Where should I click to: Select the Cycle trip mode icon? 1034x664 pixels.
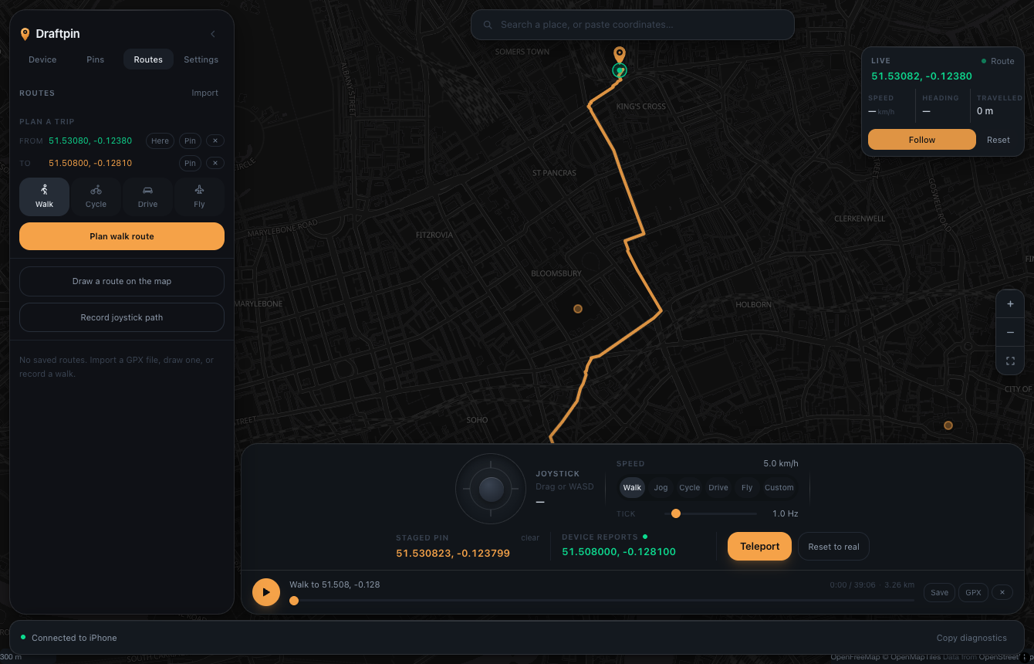tap(96, 196)
